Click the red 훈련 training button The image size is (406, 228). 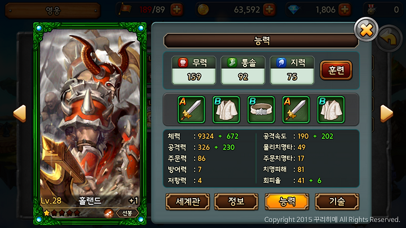(336, 70)
